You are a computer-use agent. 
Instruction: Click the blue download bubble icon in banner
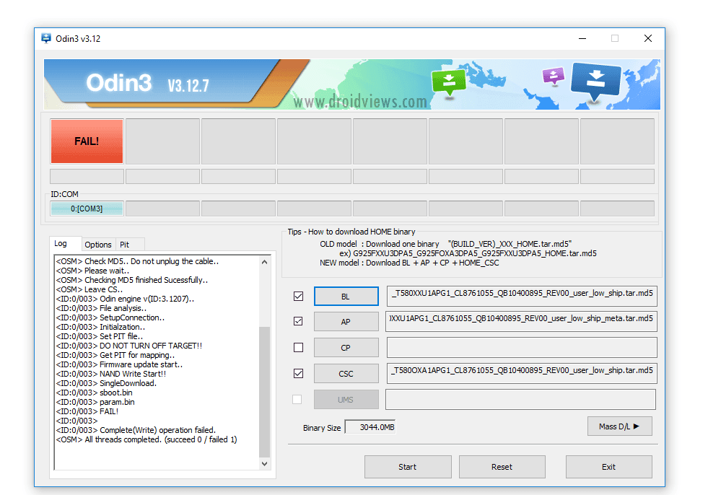(x=596, y=82)
